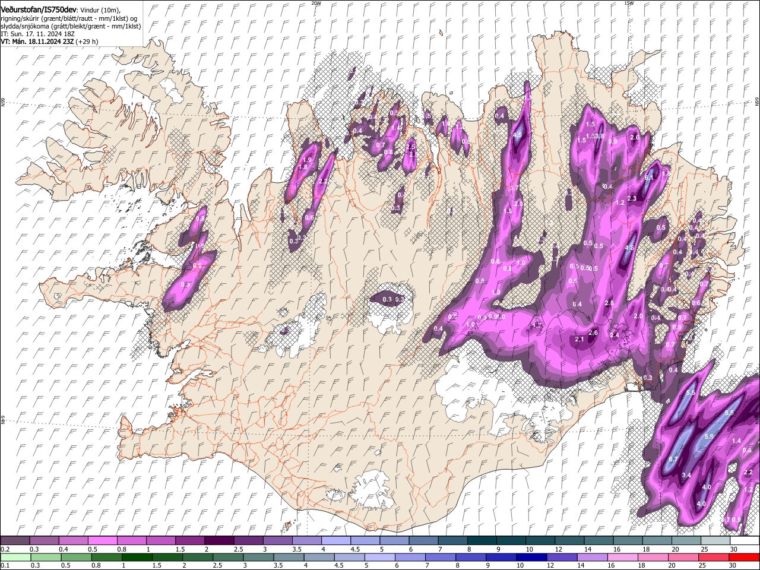This screenshot has height=570, width=760.
Task: Click the 6.7 precipitation value offshore
Action: (673, 460)
